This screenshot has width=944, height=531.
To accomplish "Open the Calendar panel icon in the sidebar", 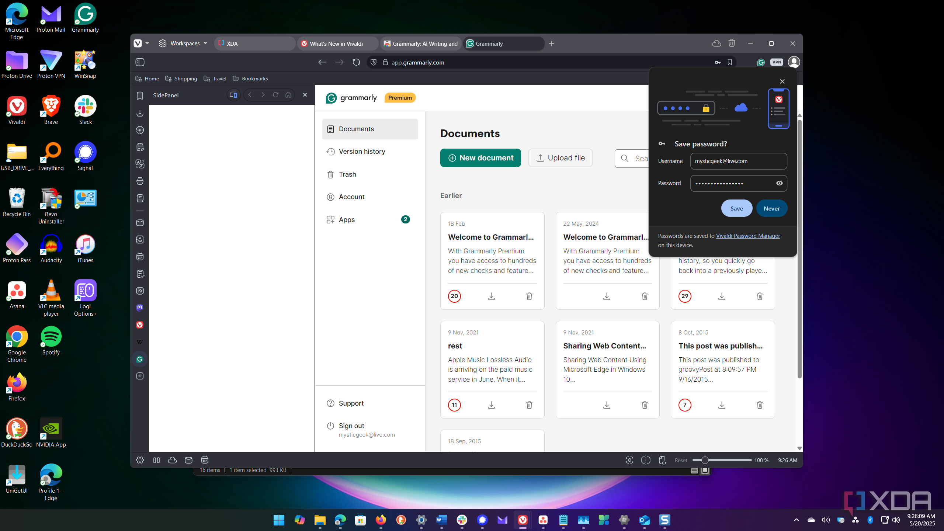I will (140, 257).
